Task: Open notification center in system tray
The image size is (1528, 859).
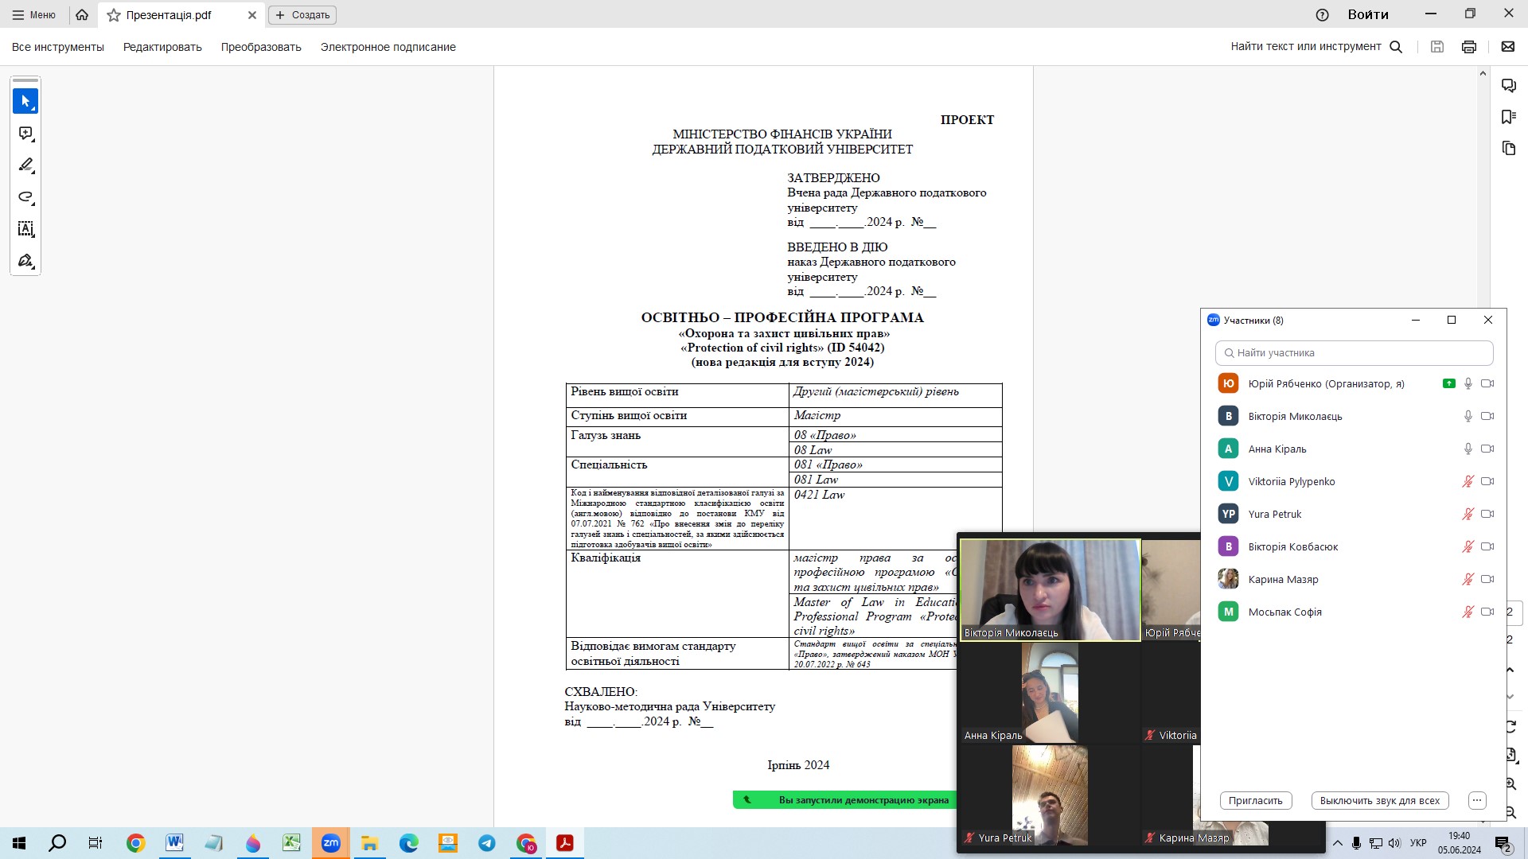Action: (x=1503, y=843)
